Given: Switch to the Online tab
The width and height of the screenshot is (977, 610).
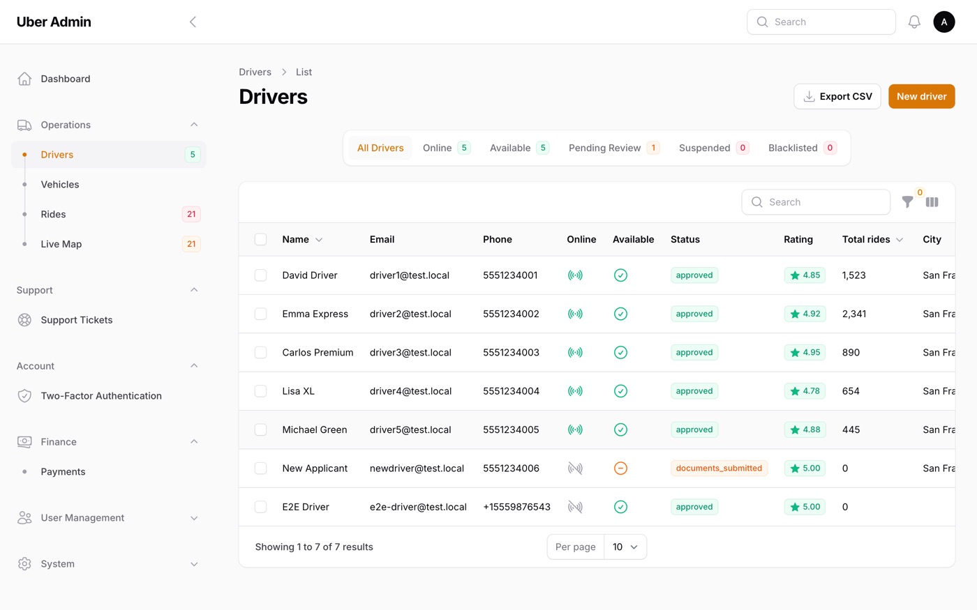Looking at the screenshot, I should [x=447, y=148].
